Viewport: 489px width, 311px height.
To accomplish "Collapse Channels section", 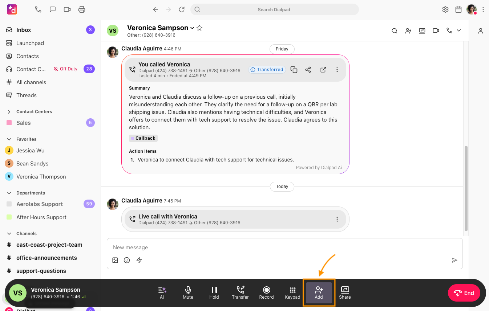I will pyautogui.click(x=9, y=233).
